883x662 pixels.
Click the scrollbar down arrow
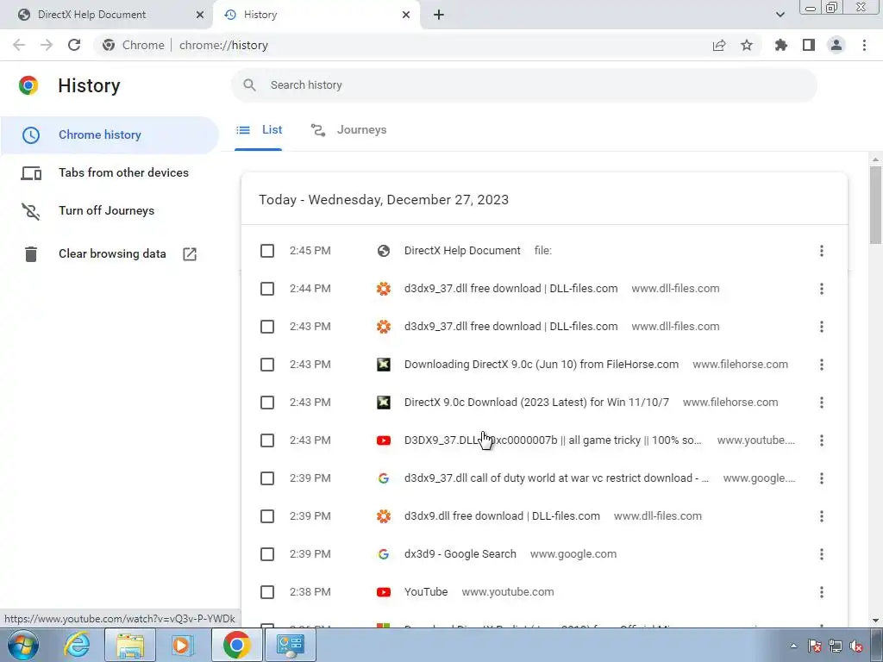click(x=875, y=621)
